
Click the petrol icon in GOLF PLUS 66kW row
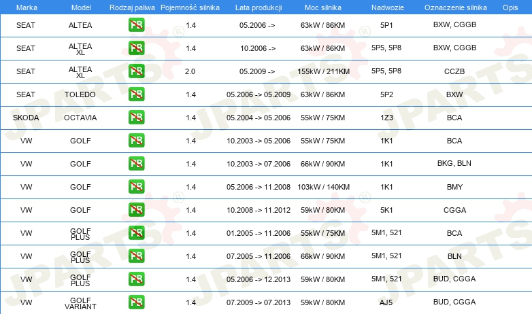coord(136,256)
